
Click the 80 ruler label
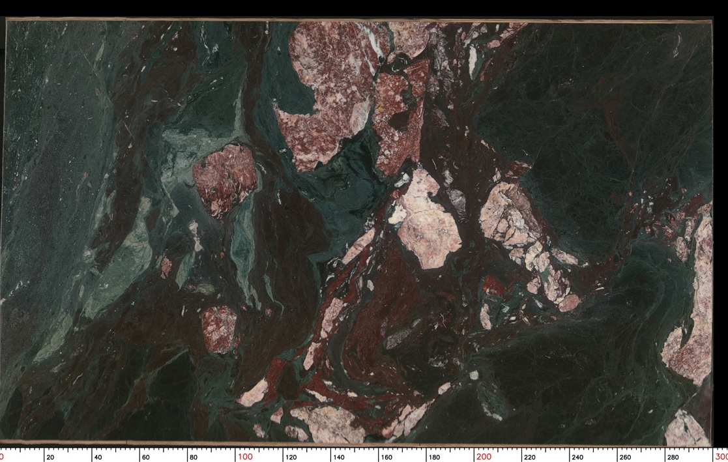click(x=194, y=457)
